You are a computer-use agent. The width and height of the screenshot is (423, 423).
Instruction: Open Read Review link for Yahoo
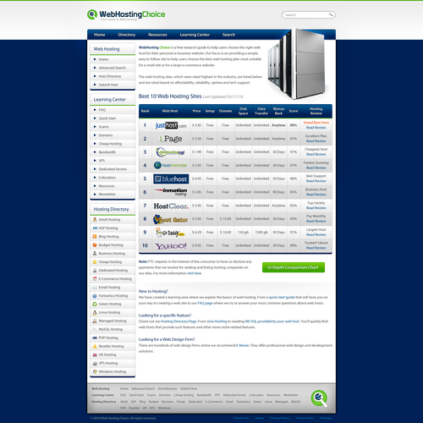(x=316, y=248)
